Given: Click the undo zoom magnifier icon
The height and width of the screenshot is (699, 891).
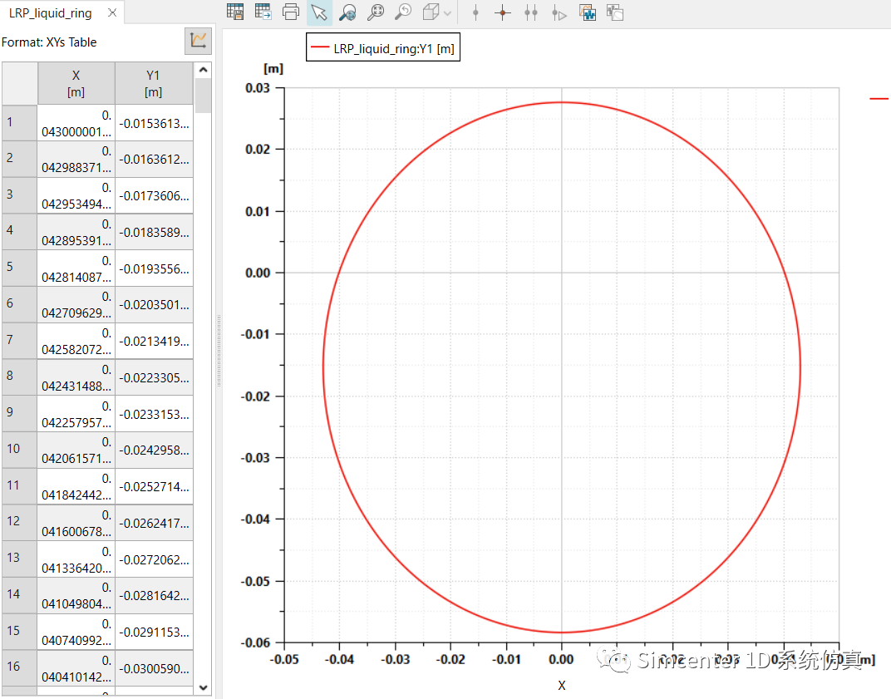Looking at the screenshot, I should tap(403, 12).
